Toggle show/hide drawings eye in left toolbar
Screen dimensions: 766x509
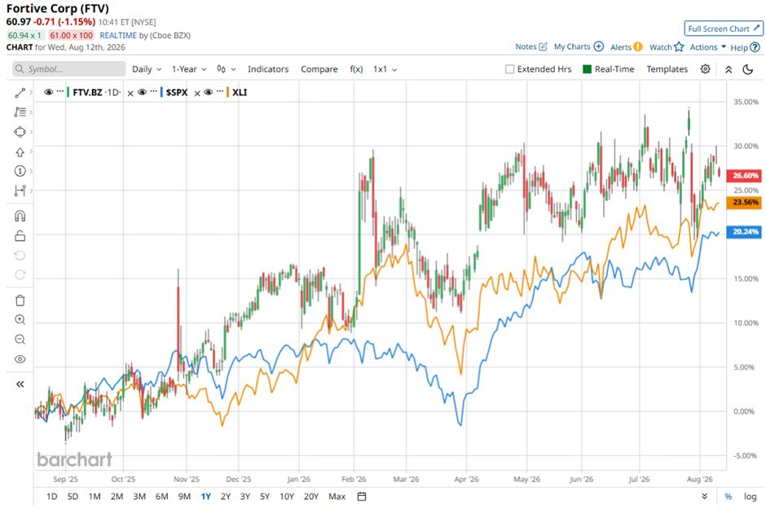tap(20, 359)
